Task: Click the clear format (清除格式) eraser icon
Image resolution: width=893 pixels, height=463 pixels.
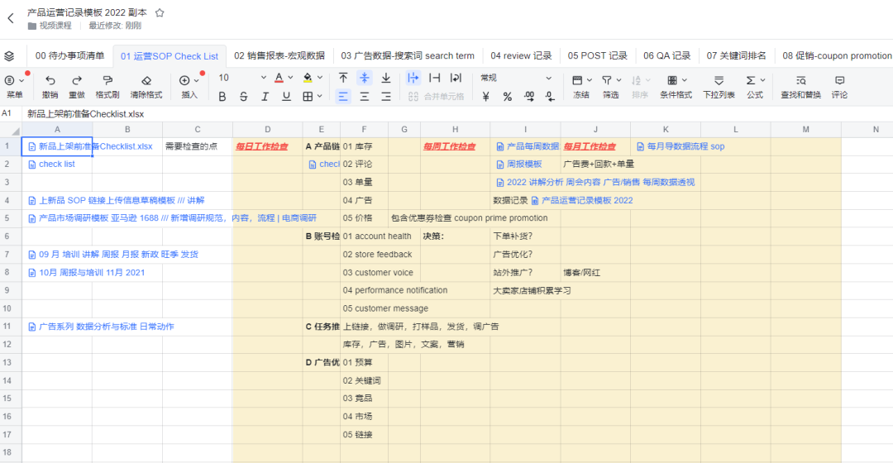Action: click(x=146, y=80)
